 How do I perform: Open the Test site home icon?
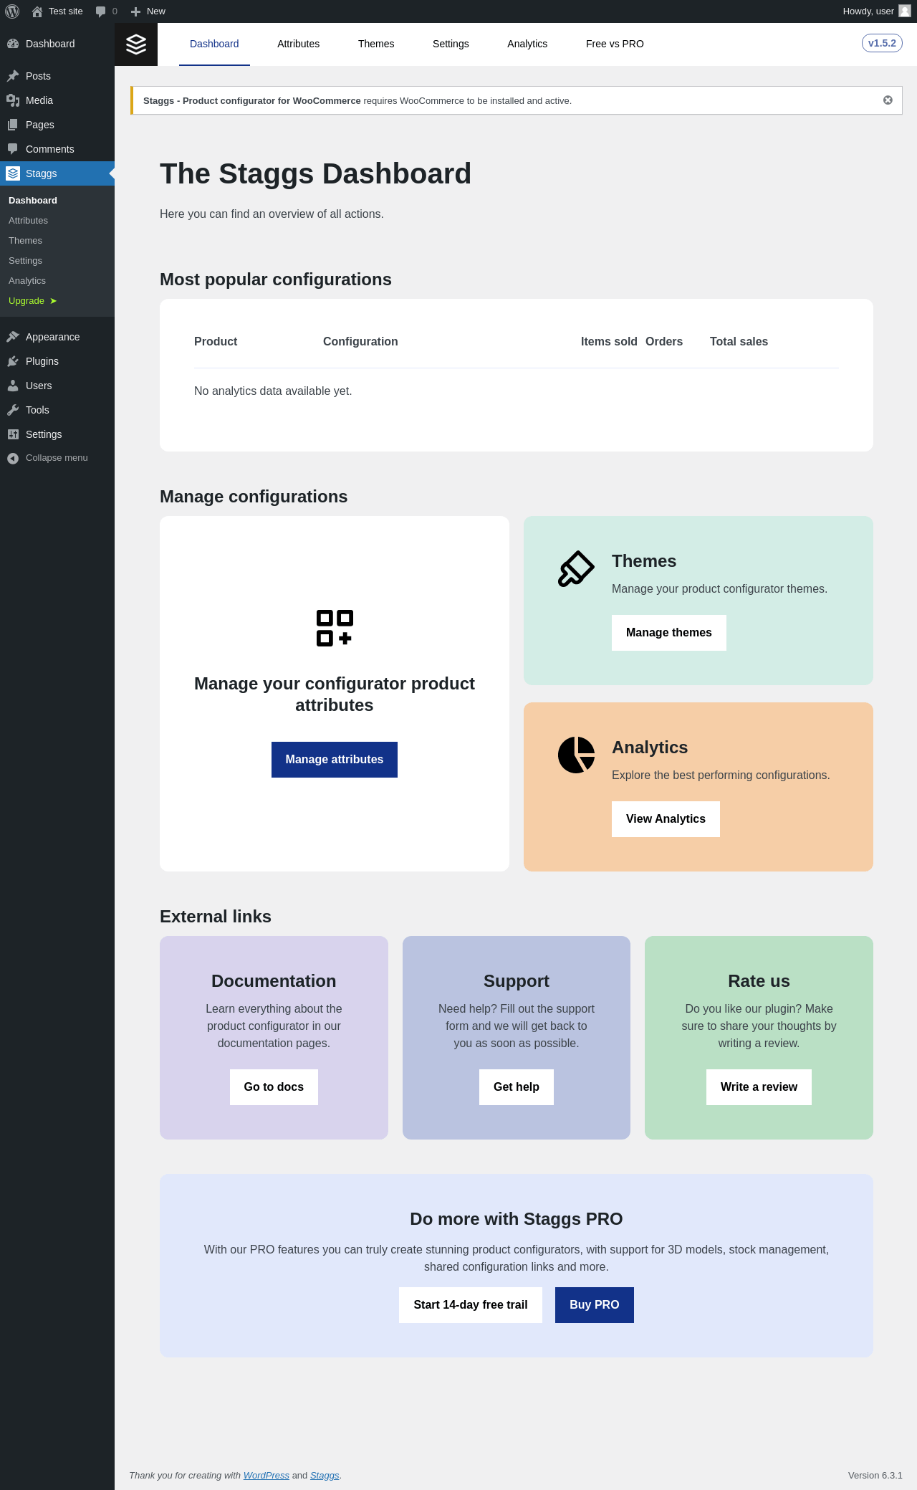(x=37, y=11)
